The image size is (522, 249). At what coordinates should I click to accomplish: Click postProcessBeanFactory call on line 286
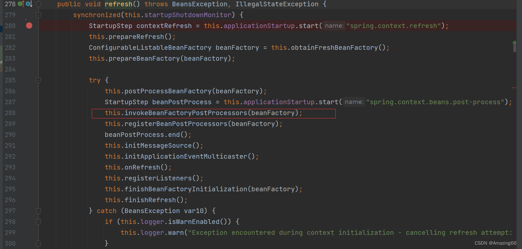pos(168,91)
